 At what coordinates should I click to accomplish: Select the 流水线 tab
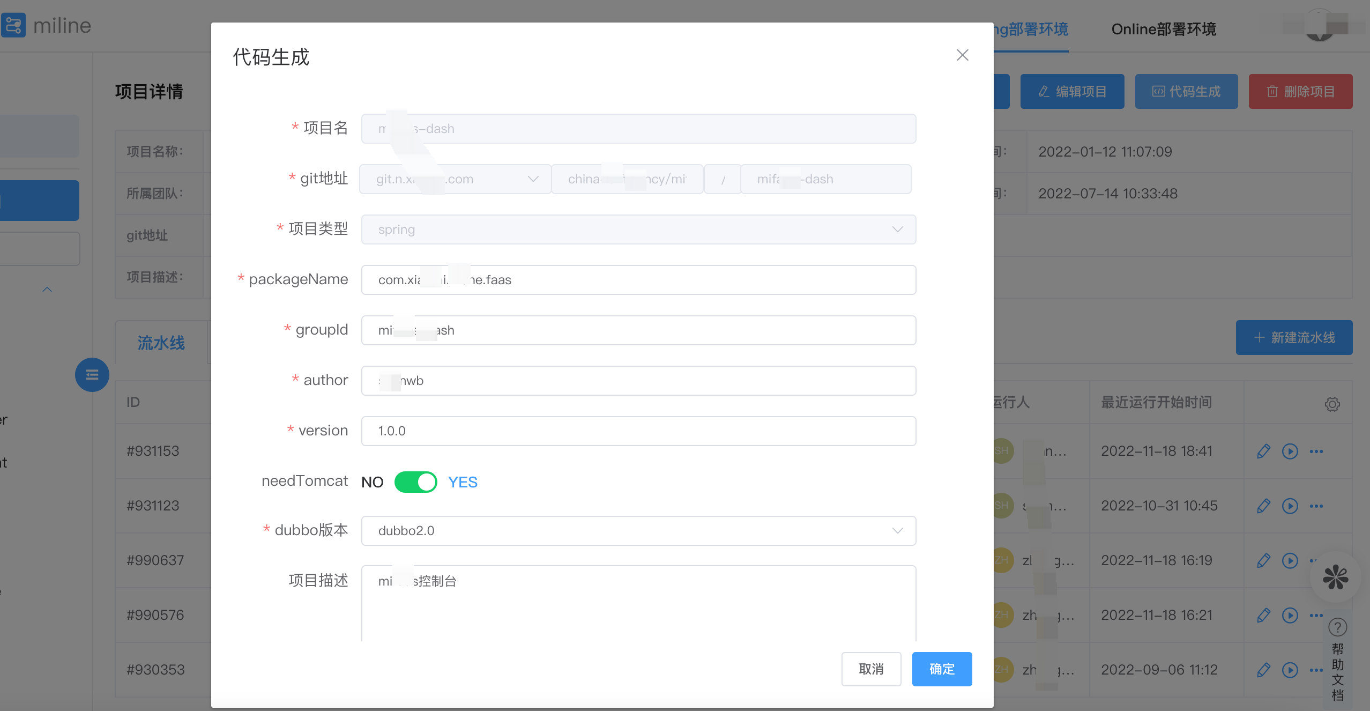coord(161,343)
